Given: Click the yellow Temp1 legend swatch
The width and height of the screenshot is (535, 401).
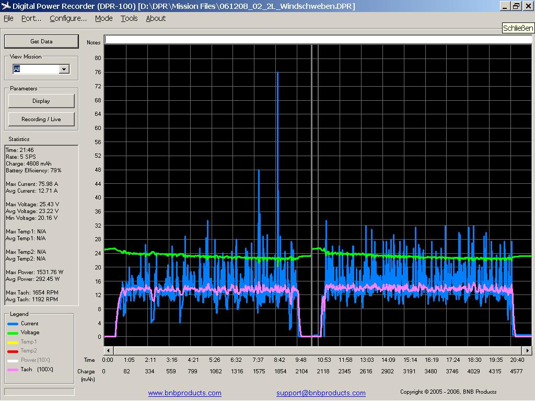Looking at the screenshot, I should click(x=13, y=342).
